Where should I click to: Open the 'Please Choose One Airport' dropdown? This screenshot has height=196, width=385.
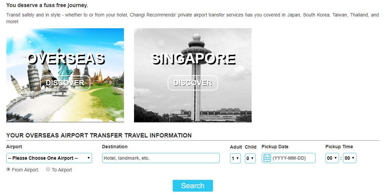click(49, 158)
